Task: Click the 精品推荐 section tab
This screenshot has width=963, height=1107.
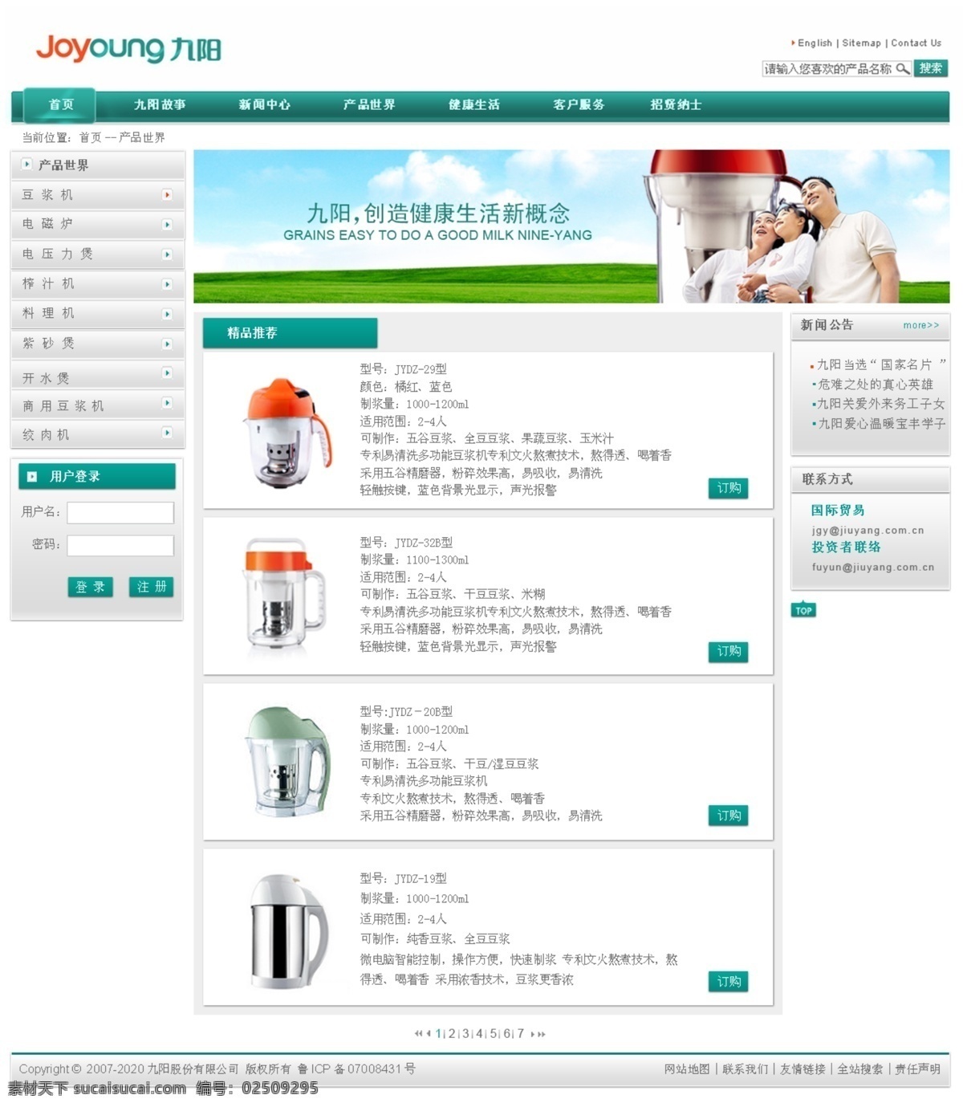Action: (x=290, y=332)
